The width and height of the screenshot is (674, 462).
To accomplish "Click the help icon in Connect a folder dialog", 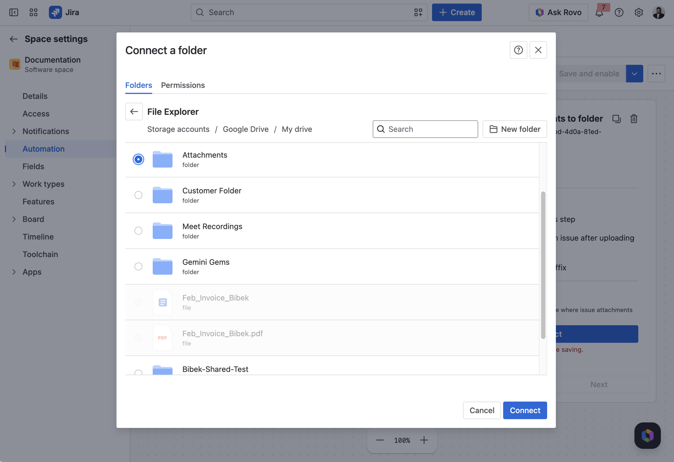I will (518, 50).
